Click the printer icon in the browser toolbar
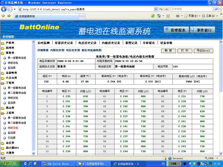The height and width of the screenshot is (167, 223). (177, 16)
